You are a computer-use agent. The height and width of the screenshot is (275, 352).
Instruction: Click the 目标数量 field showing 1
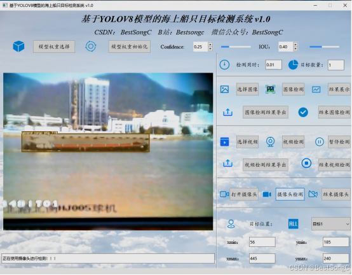click(x=336, y=65)
